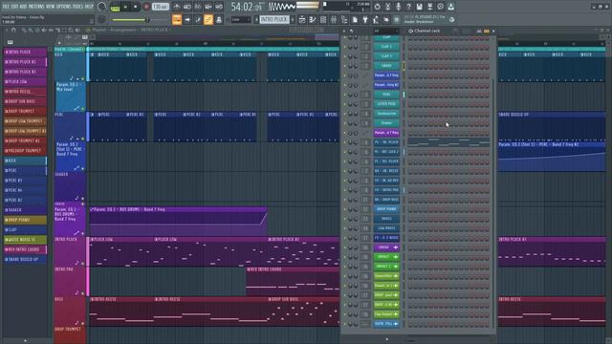Open the Playlist view icon
The width and height of the screenshot is (612, 344).
302,19
